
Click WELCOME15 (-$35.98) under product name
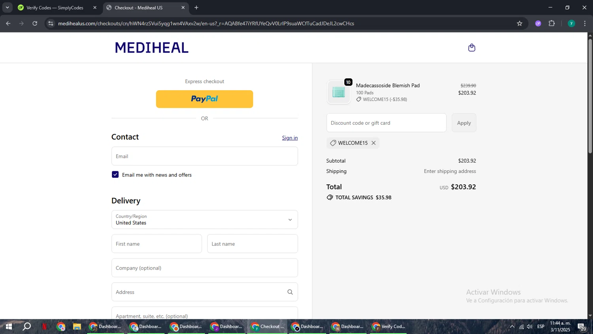[382, 99]
